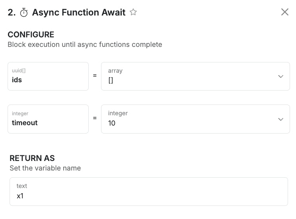
Task: Click the Async Function Await title
Action: [x=79, y=12]
